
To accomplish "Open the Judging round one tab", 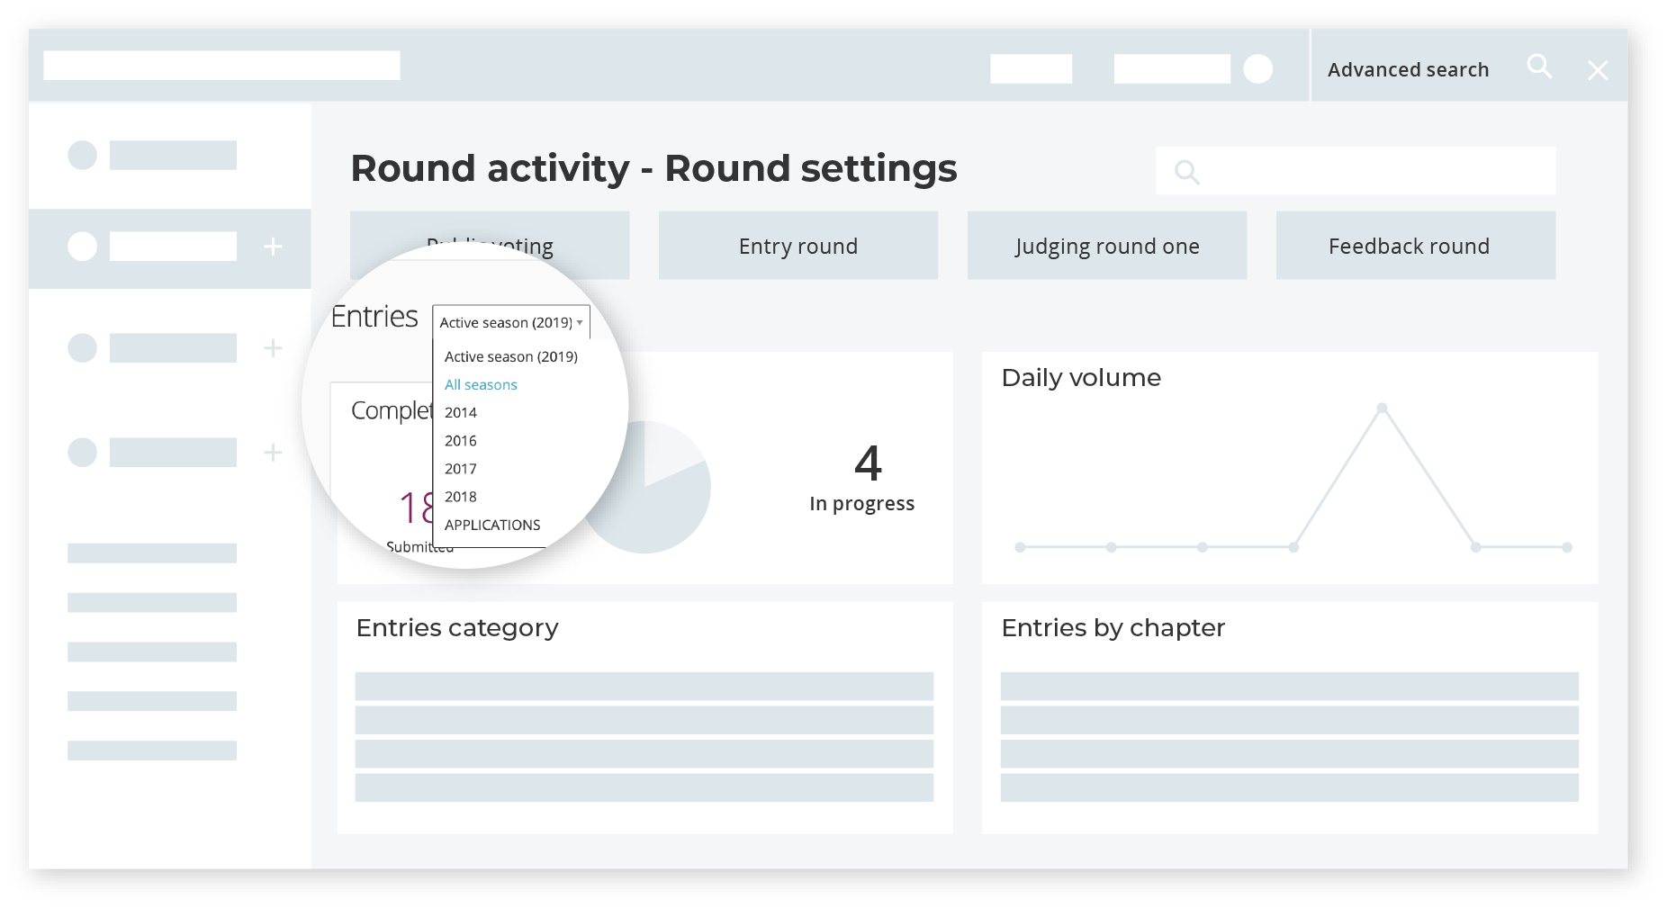I will (1106, 246).
